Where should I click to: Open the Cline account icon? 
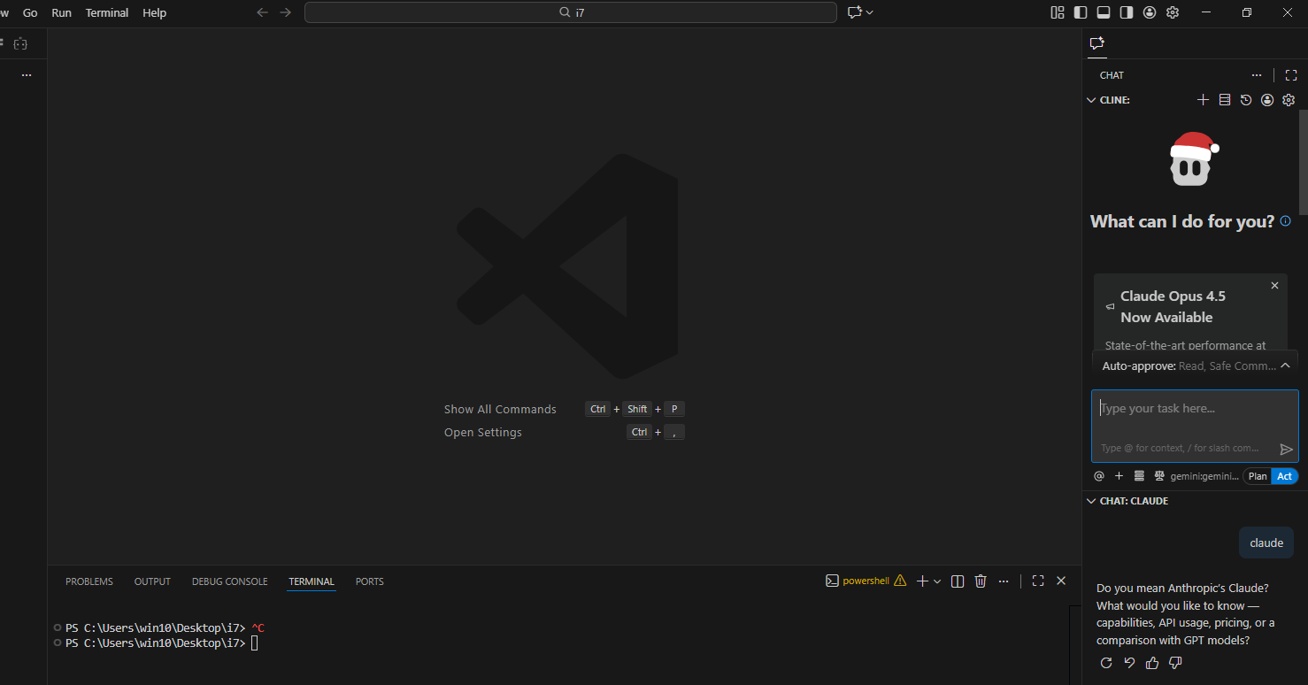(x=1267, y=100)
